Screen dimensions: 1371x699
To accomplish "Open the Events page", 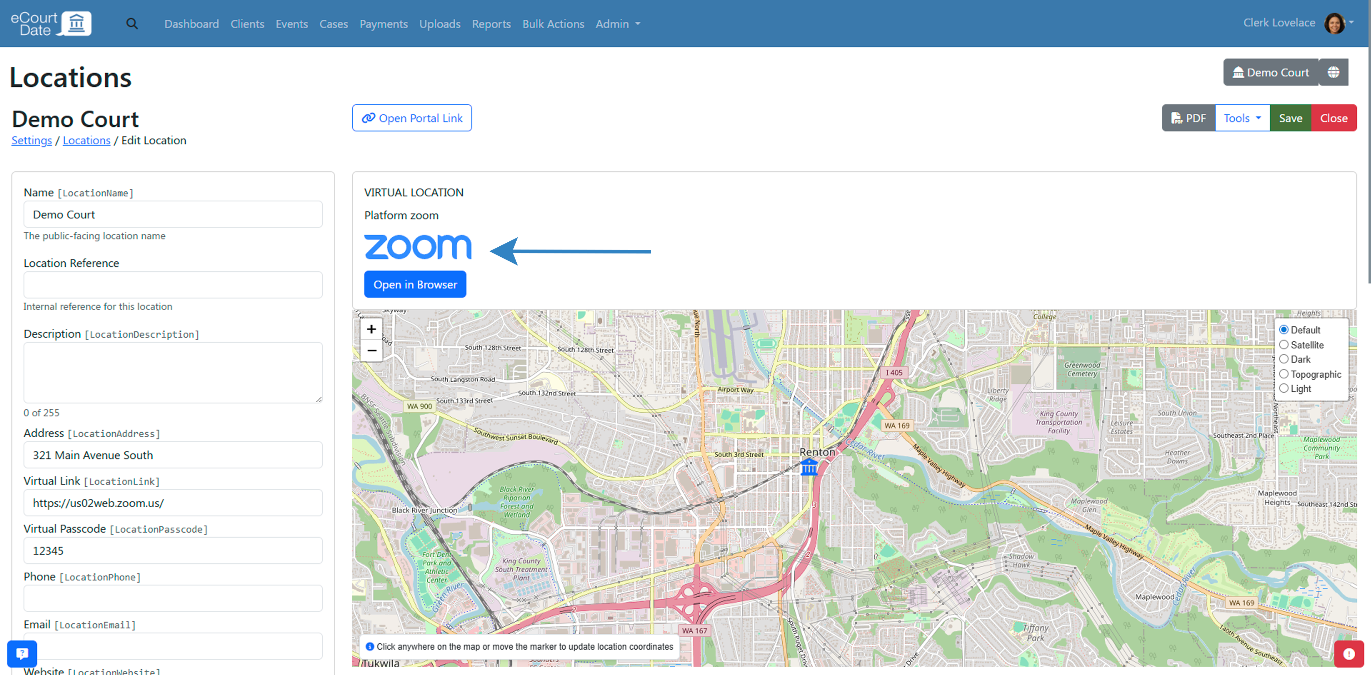I will (292, 24).
